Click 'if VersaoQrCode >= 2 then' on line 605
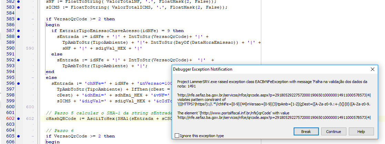This screenshot has height=144, width=385. click(80, 136)
